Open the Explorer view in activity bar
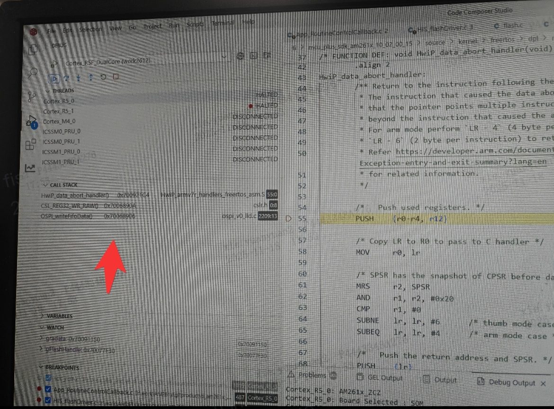The width and height of the screenshot is (554, 409). tap(33, 50)
